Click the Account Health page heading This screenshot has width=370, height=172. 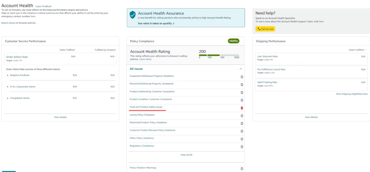click(x=17, y=5)
